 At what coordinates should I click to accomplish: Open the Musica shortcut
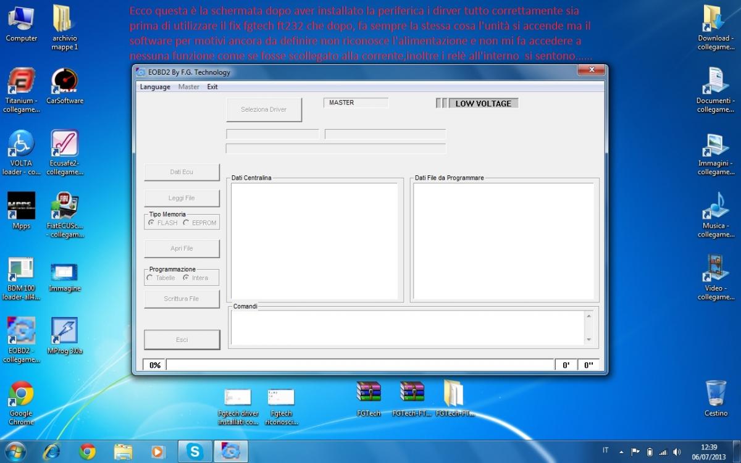pos(715,215)
